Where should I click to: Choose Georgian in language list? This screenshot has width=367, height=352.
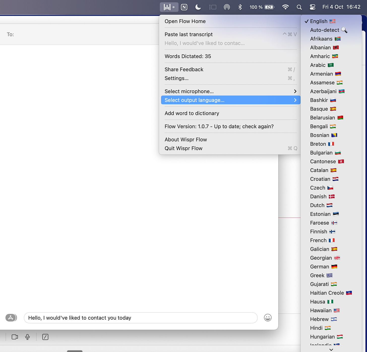[331, 258]
